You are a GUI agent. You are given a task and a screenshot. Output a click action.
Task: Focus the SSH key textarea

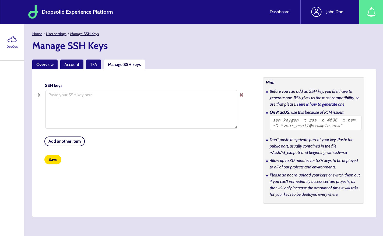(141, 109)
